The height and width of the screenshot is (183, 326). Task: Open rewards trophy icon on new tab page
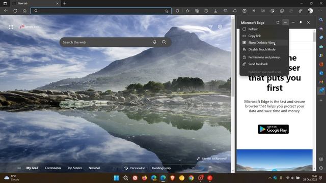pyautogui.click(x=210, y=27)
